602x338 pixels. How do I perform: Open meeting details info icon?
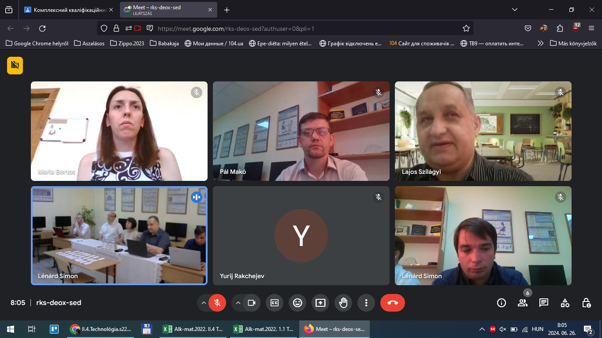pyautogui.click(x=501, y=303)
